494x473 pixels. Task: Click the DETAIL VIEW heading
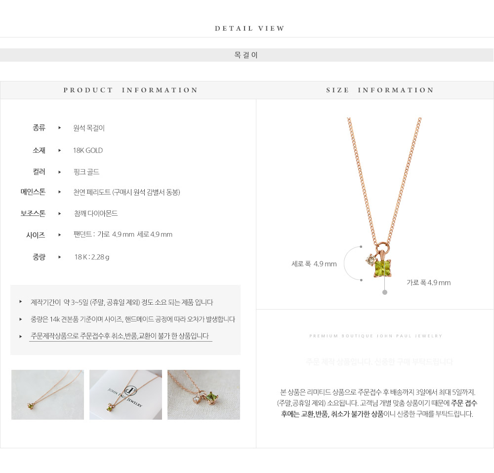[249, 28]
